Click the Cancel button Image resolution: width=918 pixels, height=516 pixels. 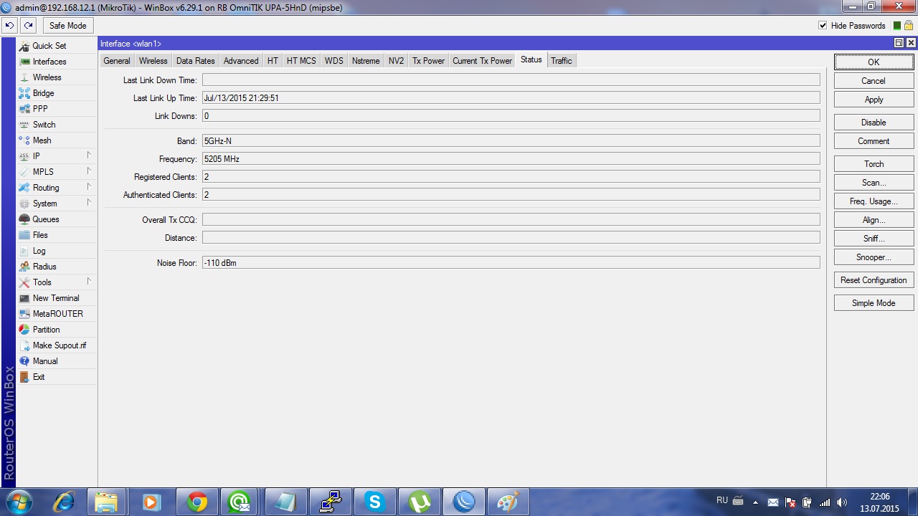pyautogui.click(x=874, y=81)
